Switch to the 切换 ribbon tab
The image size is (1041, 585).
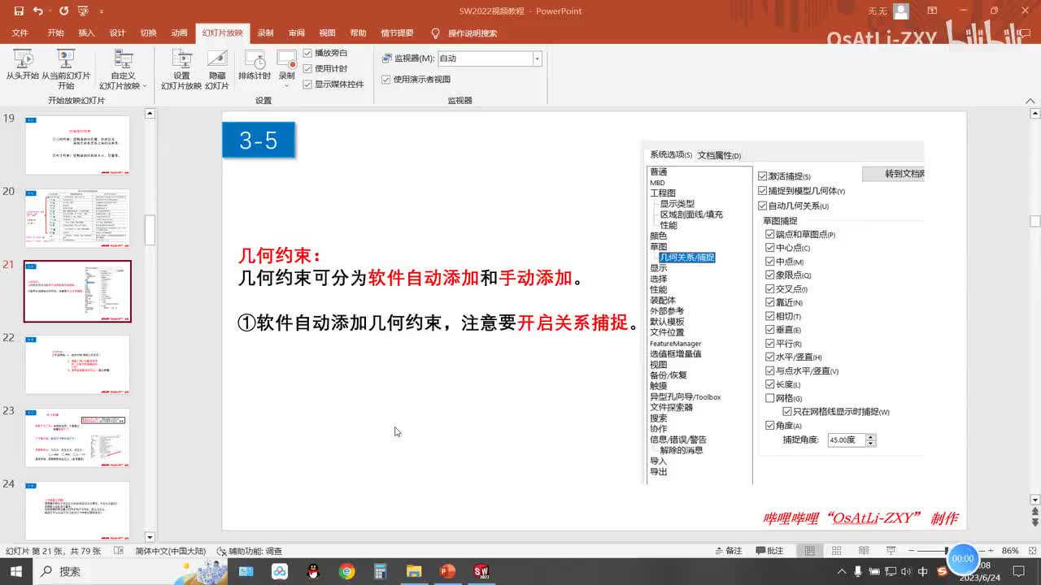(x=148, y=33)
